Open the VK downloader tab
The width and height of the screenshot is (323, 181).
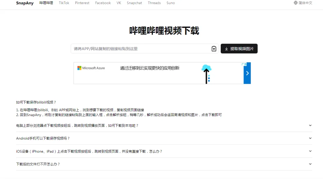pyautogui.click(x=119, y=3)
